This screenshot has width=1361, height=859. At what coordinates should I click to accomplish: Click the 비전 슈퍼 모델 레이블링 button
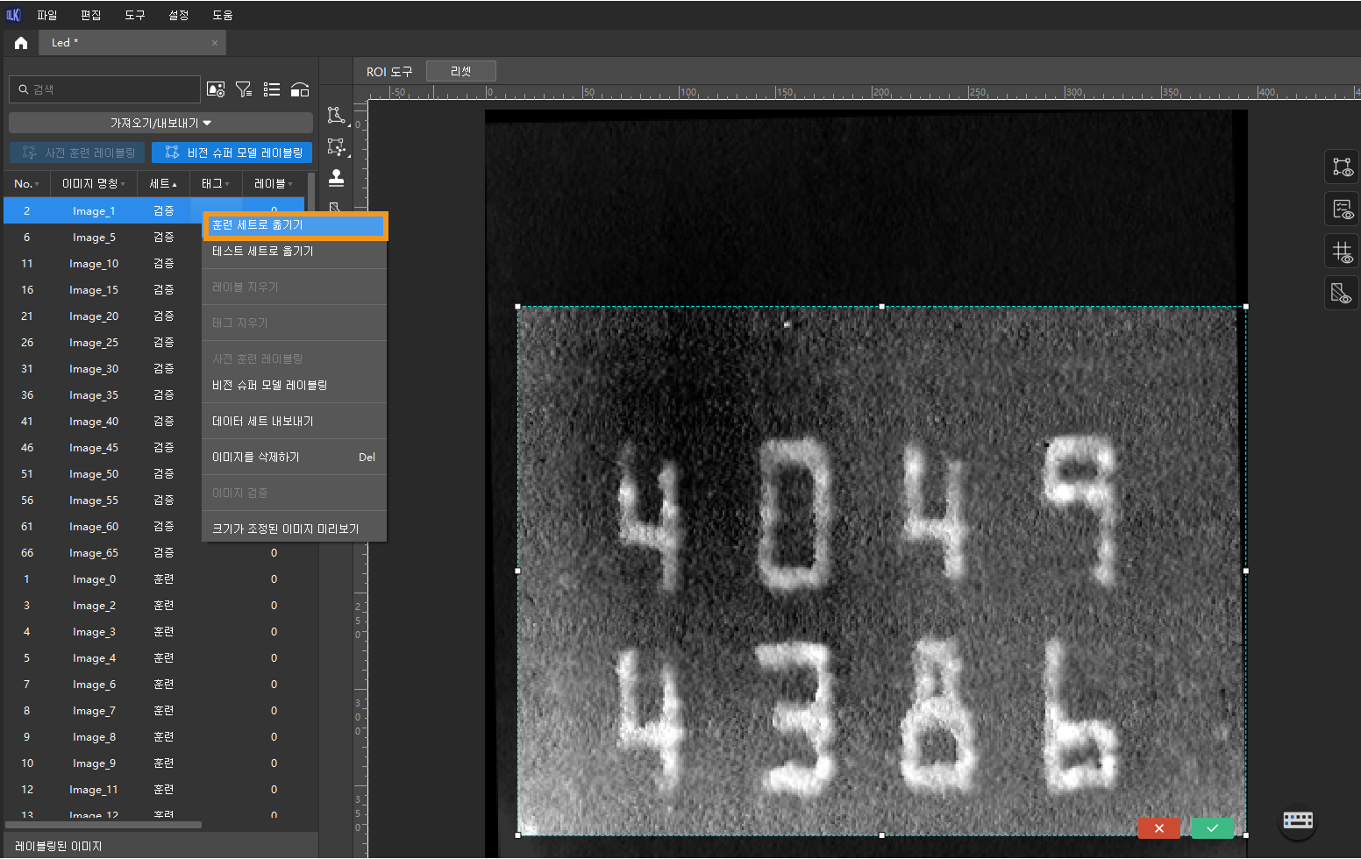[x=232, y=153]
